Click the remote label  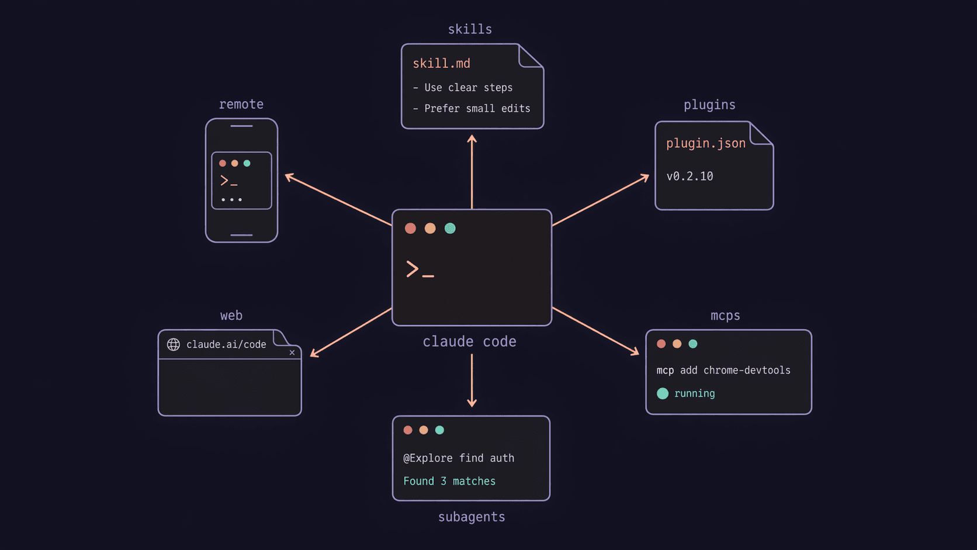coord(241,104)
